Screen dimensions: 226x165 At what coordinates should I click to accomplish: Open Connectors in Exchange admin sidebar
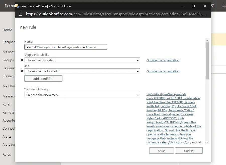click(9, 128)
